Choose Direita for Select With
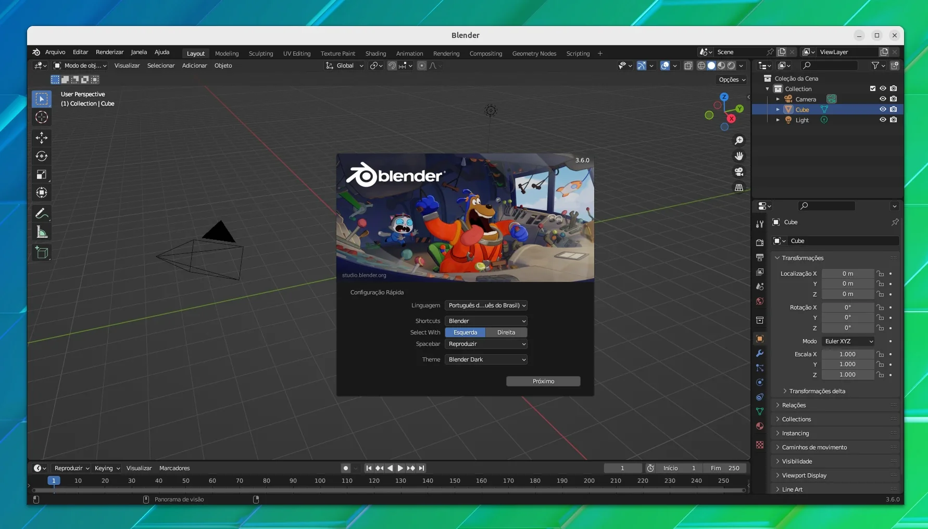The image size is (928, 529). 506,332
